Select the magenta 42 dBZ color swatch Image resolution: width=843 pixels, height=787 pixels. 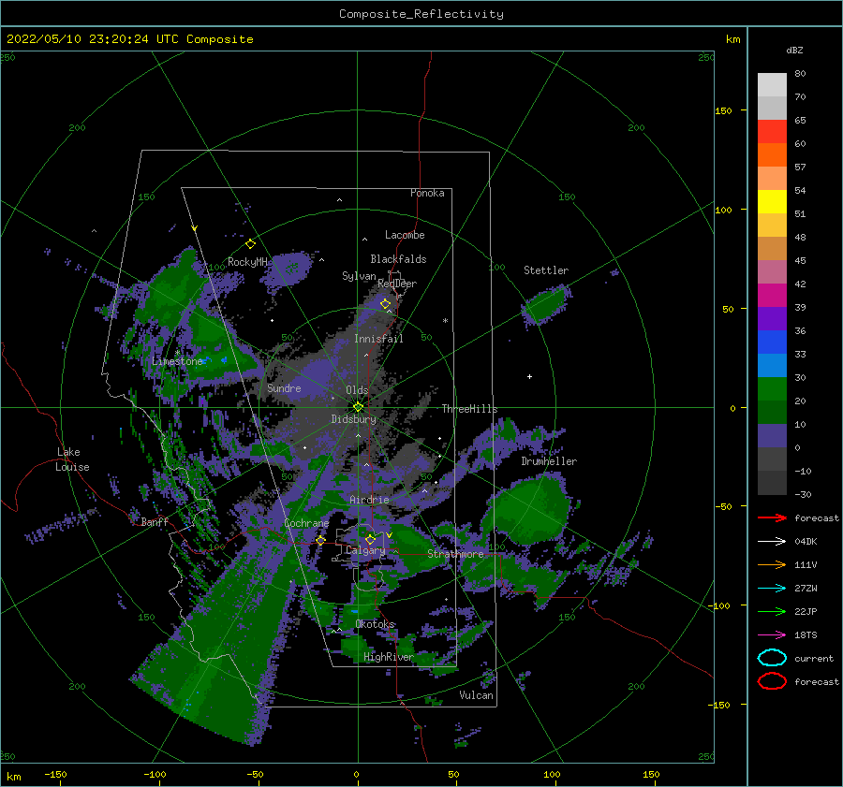click(x=772, y=295)
